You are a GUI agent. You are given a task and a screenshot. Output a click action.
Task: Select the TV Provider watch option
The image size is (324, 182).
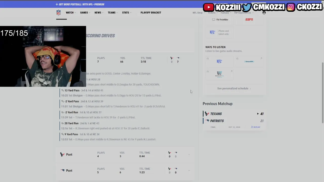(220, 19)
